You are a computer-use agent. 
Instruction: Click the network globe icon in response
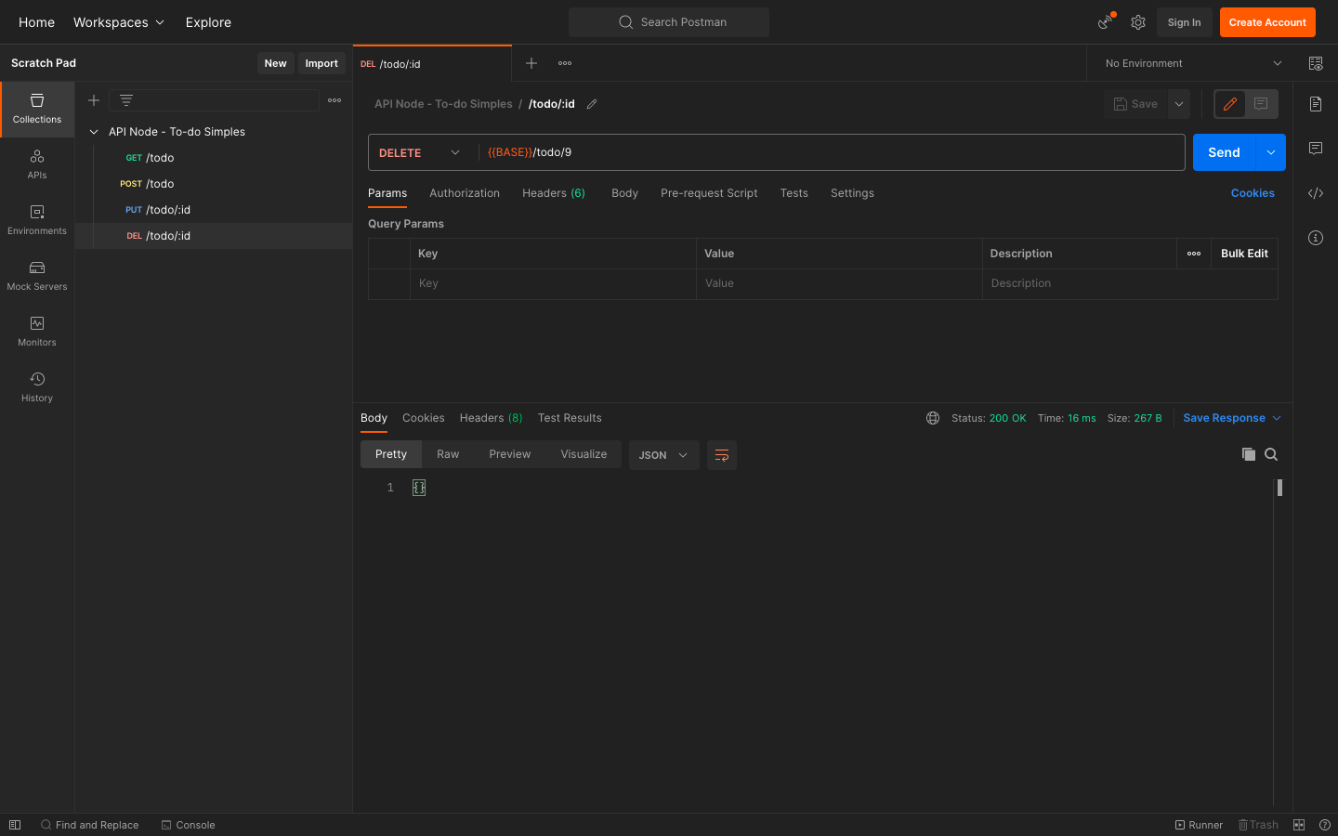pos(933,418)
